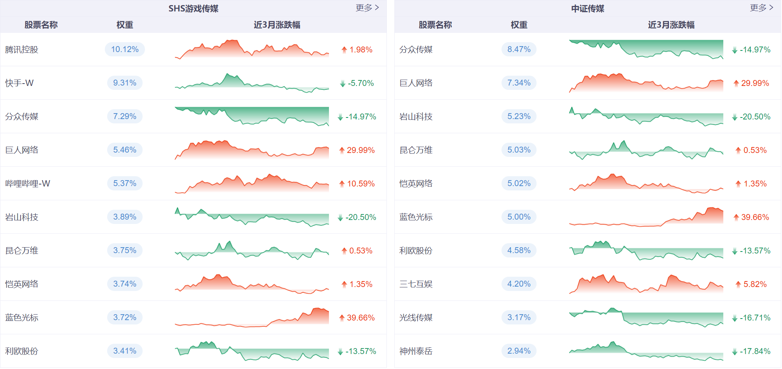Click green down arrow beside 快手-W -5.70%
The image size is (782, 369).
pyautogui.click(x=343, y=84)
